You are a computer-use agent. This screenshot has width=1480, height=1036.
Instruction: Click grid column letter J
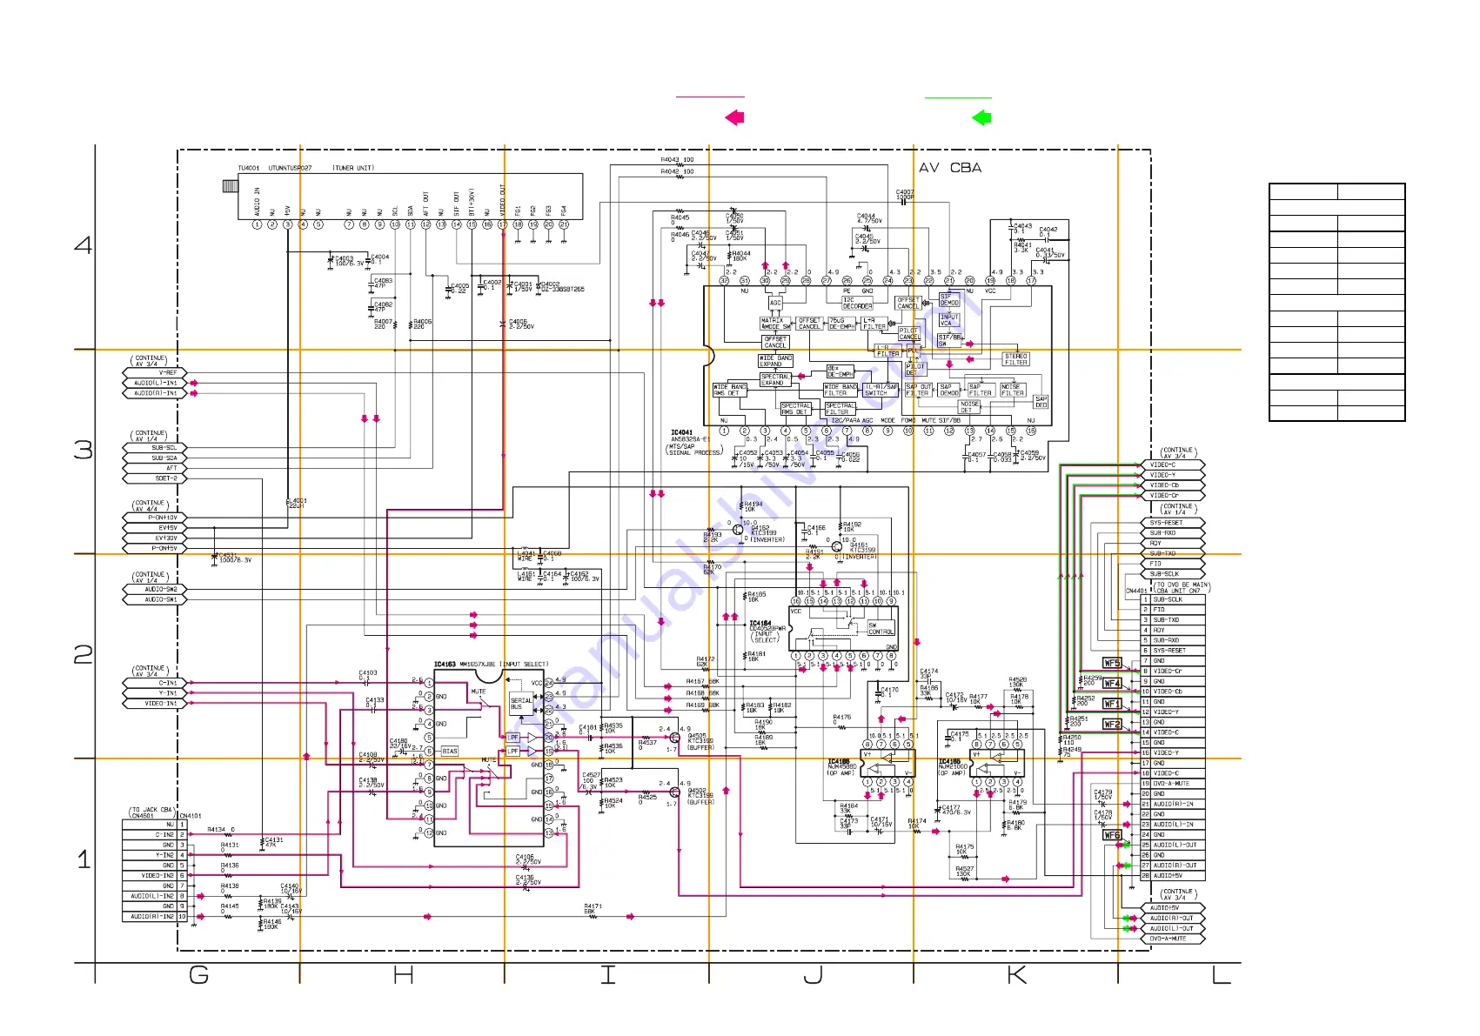tap(813, 975)
